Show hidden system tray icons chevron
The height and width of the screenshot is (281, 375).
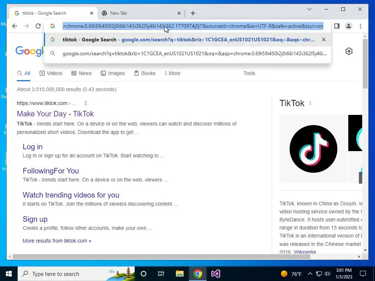point(310,274)
